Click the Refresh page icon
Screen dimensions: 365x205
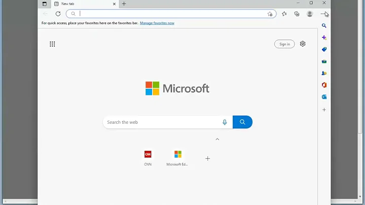click(58, 14)
